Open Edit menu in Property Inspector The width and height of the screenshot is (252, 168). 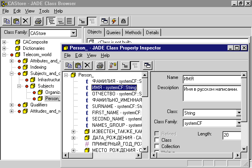79,55
